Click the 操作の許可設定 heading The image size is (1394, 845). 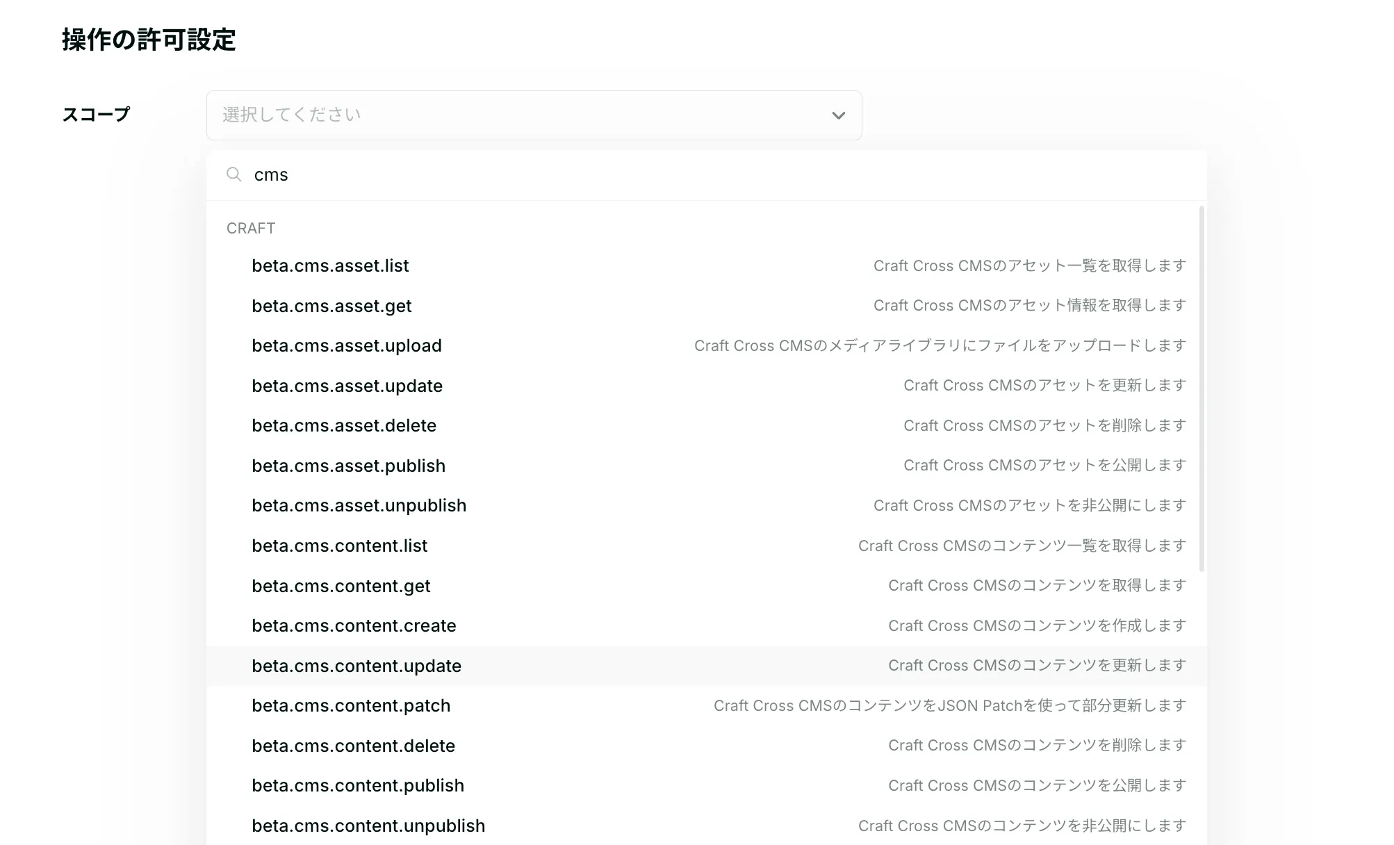pos(149,40)
